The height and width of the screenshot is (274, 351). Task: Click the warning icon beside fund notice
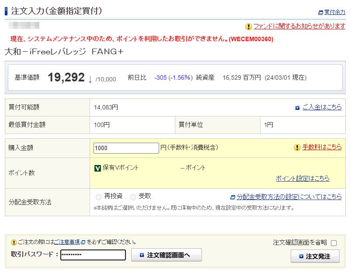(x=249, y=26)
